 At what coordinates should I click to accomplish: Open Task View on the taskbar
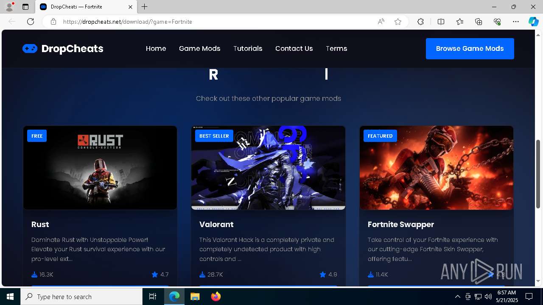tap(153, 297)
